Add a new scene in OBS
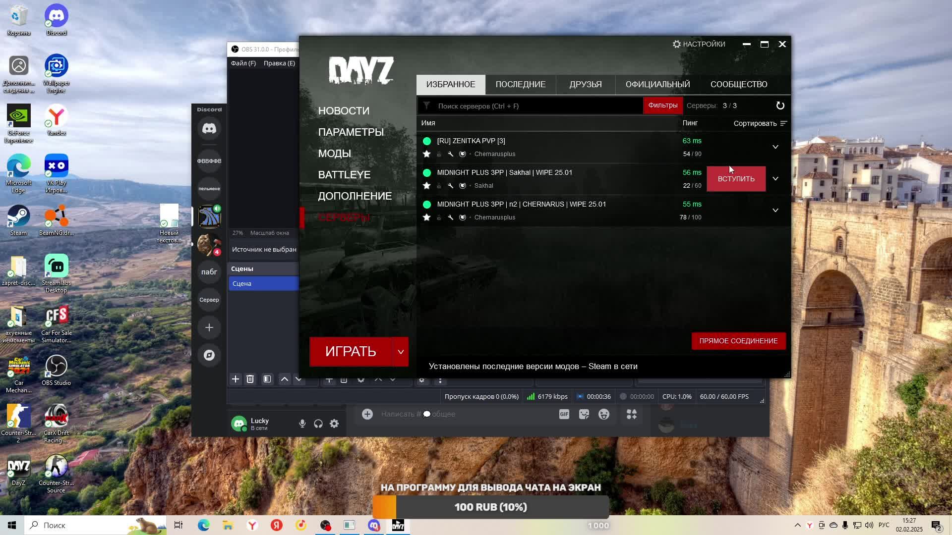 pyautogui.click(x=236, y=379)
